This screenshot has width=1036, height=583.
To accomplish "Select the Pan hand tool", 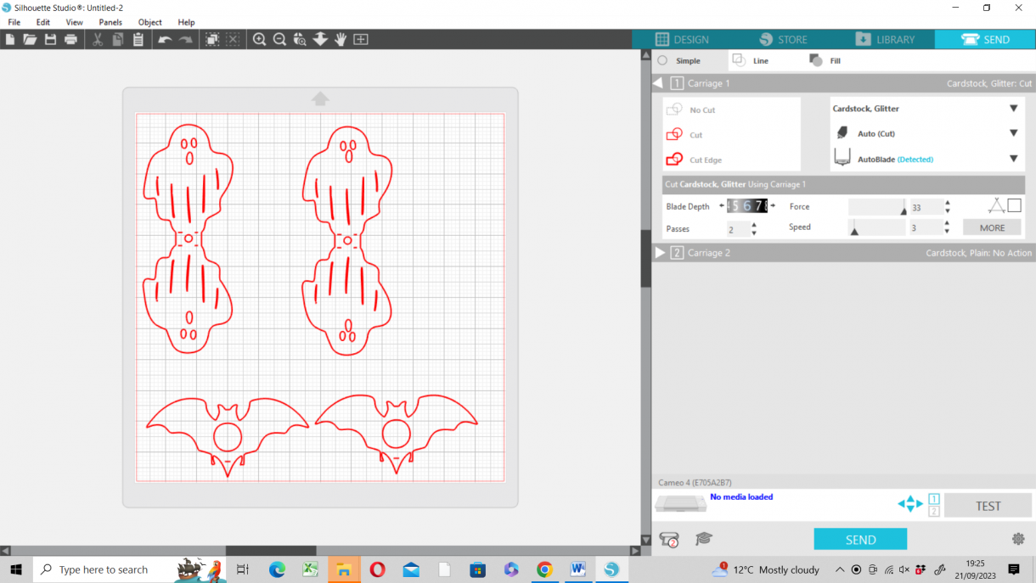I will [341, 40].
